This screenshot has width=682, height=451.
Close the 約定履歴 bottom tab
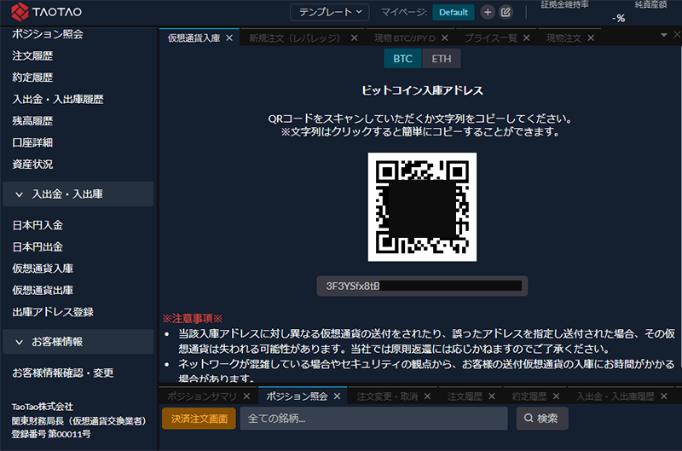pos(557,396)
